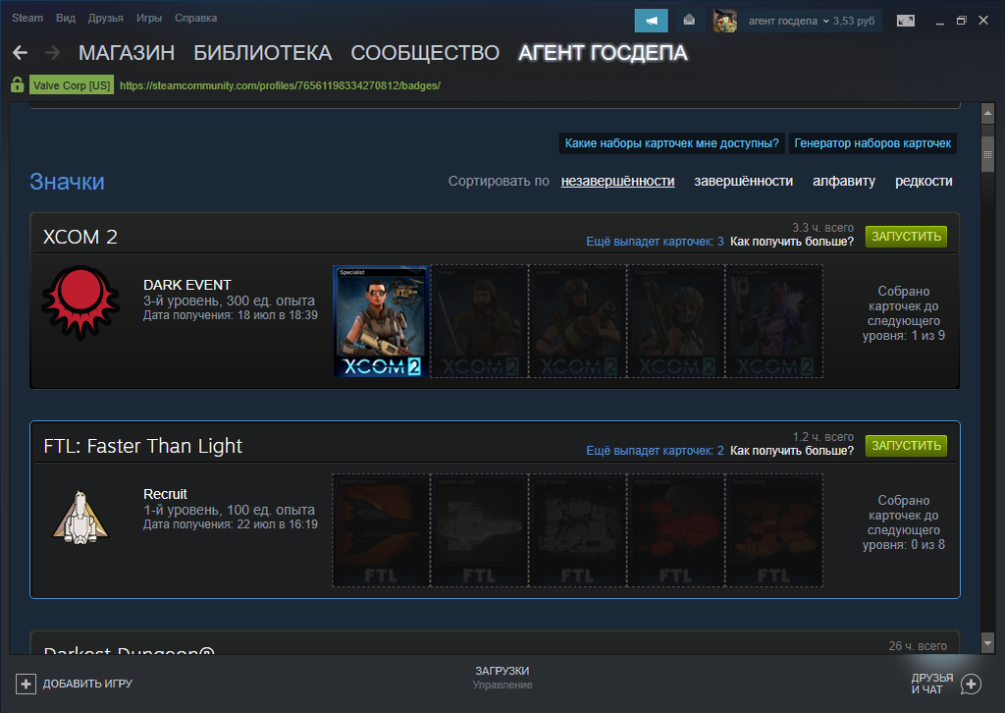The image size is (1005, 713).
Task: Click the DARK EVENT badge name
Action: tap(187, 285)
